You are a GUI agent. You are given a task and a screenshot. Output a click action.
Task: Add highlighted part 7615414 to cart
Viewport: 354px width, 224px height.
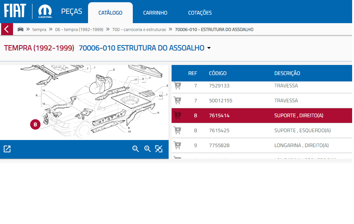click(178, 116)
